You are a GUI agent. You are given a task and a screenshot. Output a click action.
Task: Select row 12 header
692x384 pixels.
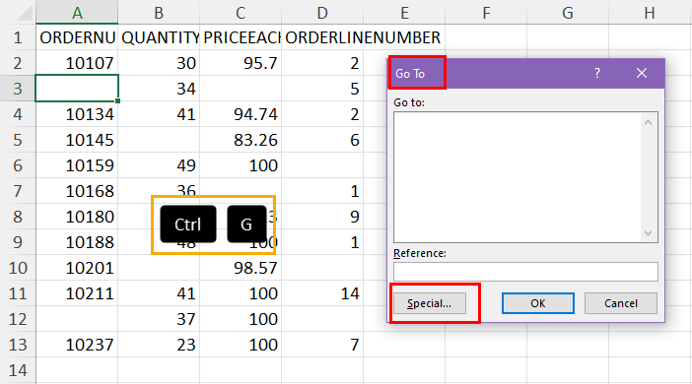pos(18,319)
